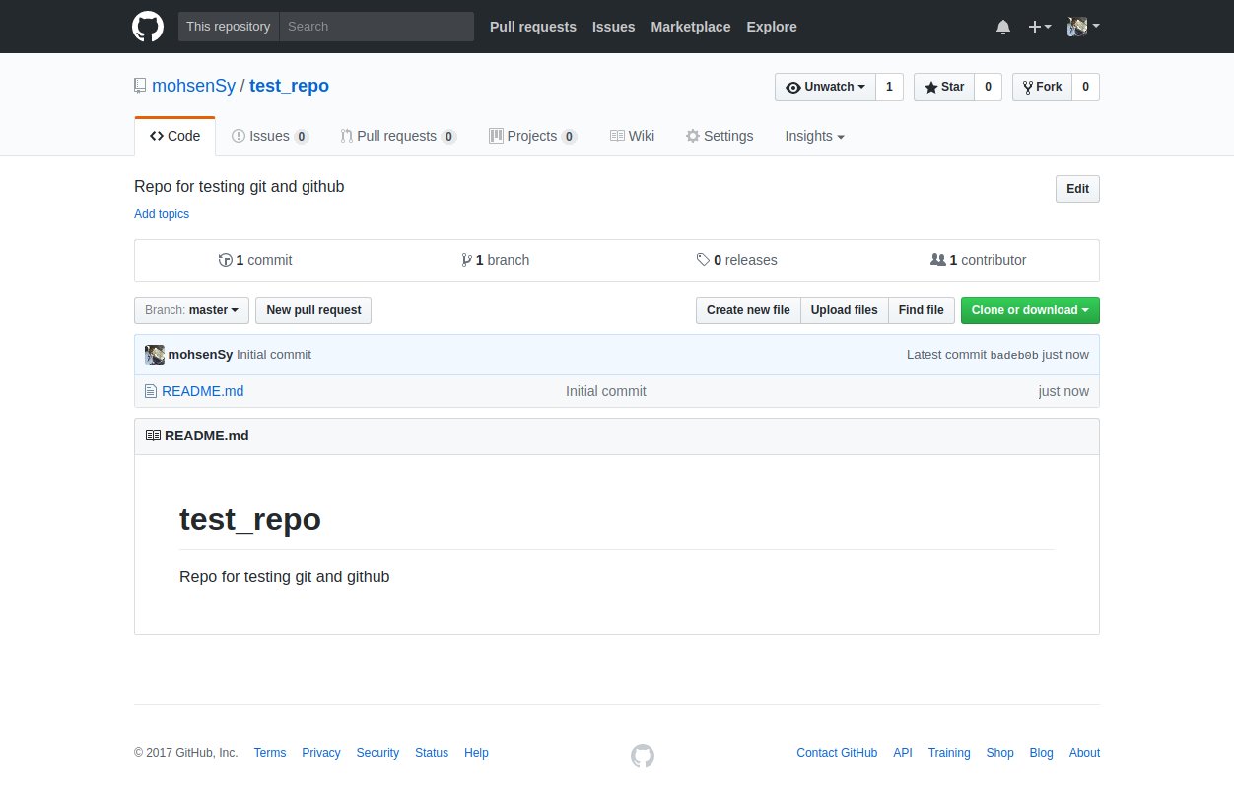The height and width of the screenshot is (809, 1234).
Task: Click the test_repo repository name link
Action: 290,86
